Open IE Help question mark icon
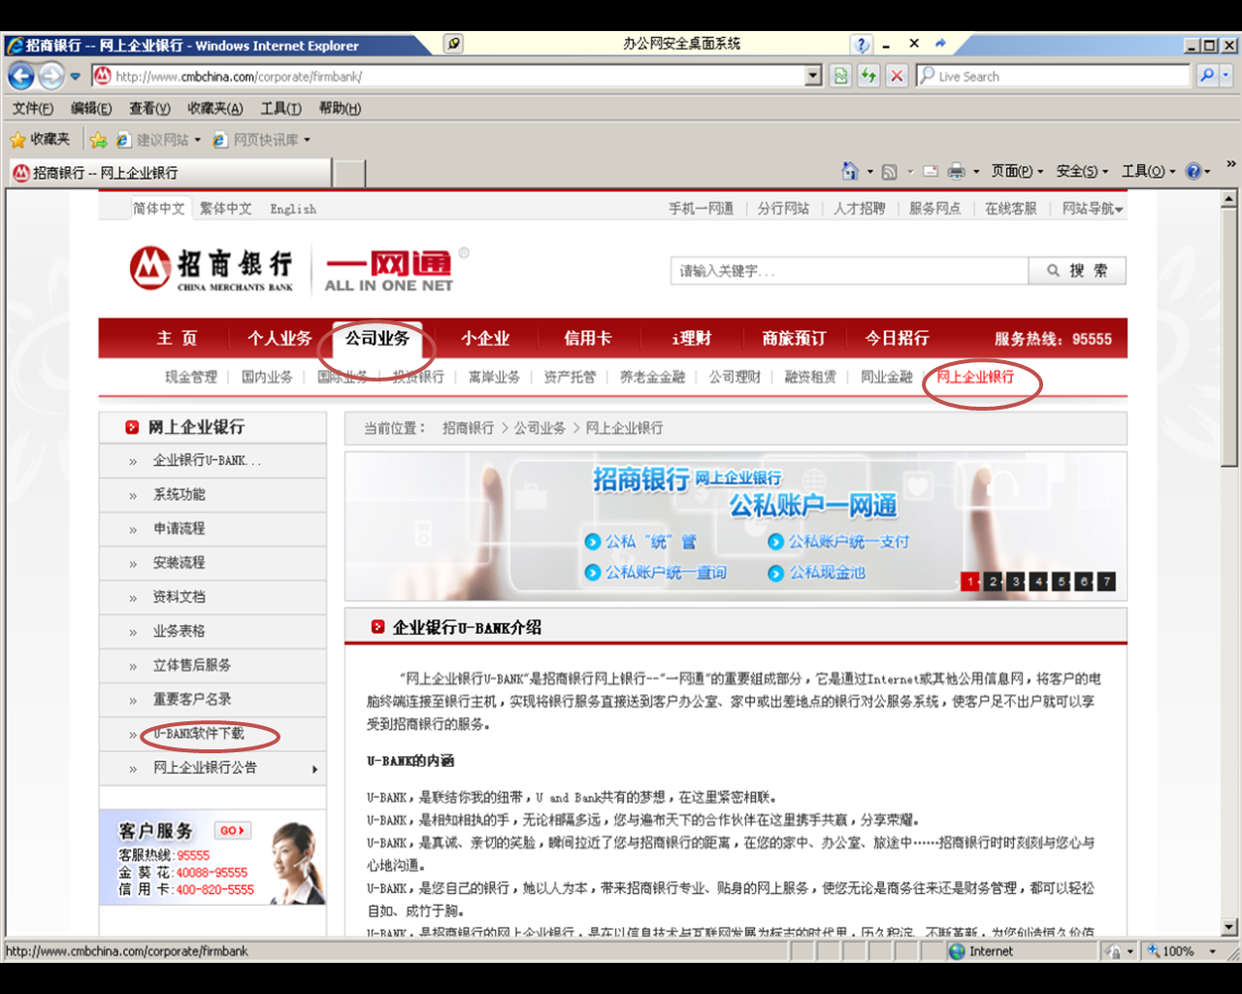 (x=1193, y=172)
